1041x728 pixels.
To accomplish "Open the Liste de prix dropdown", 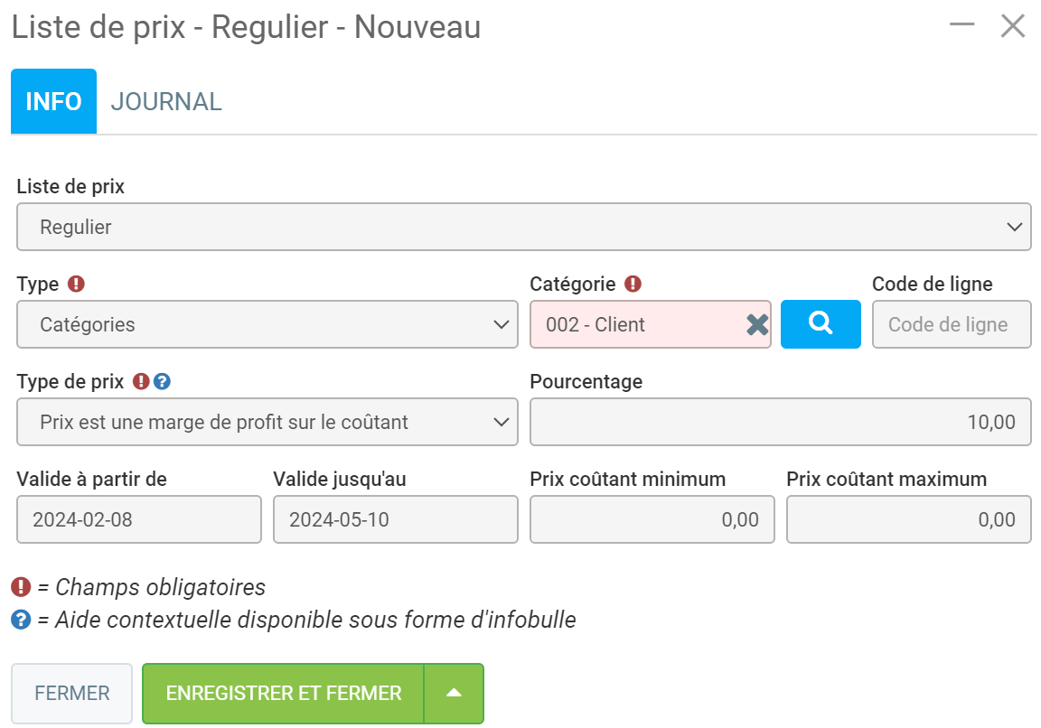I will [x=523, y=227].
